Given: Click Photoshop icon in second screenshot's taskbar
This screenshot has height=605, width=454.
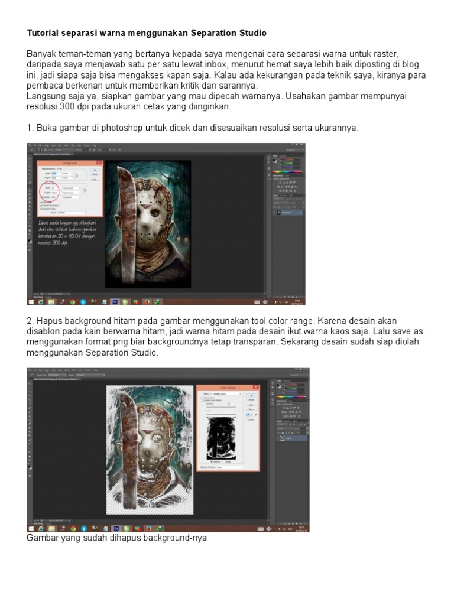Looking at the screenshot, I should click(x=116, y=528).
